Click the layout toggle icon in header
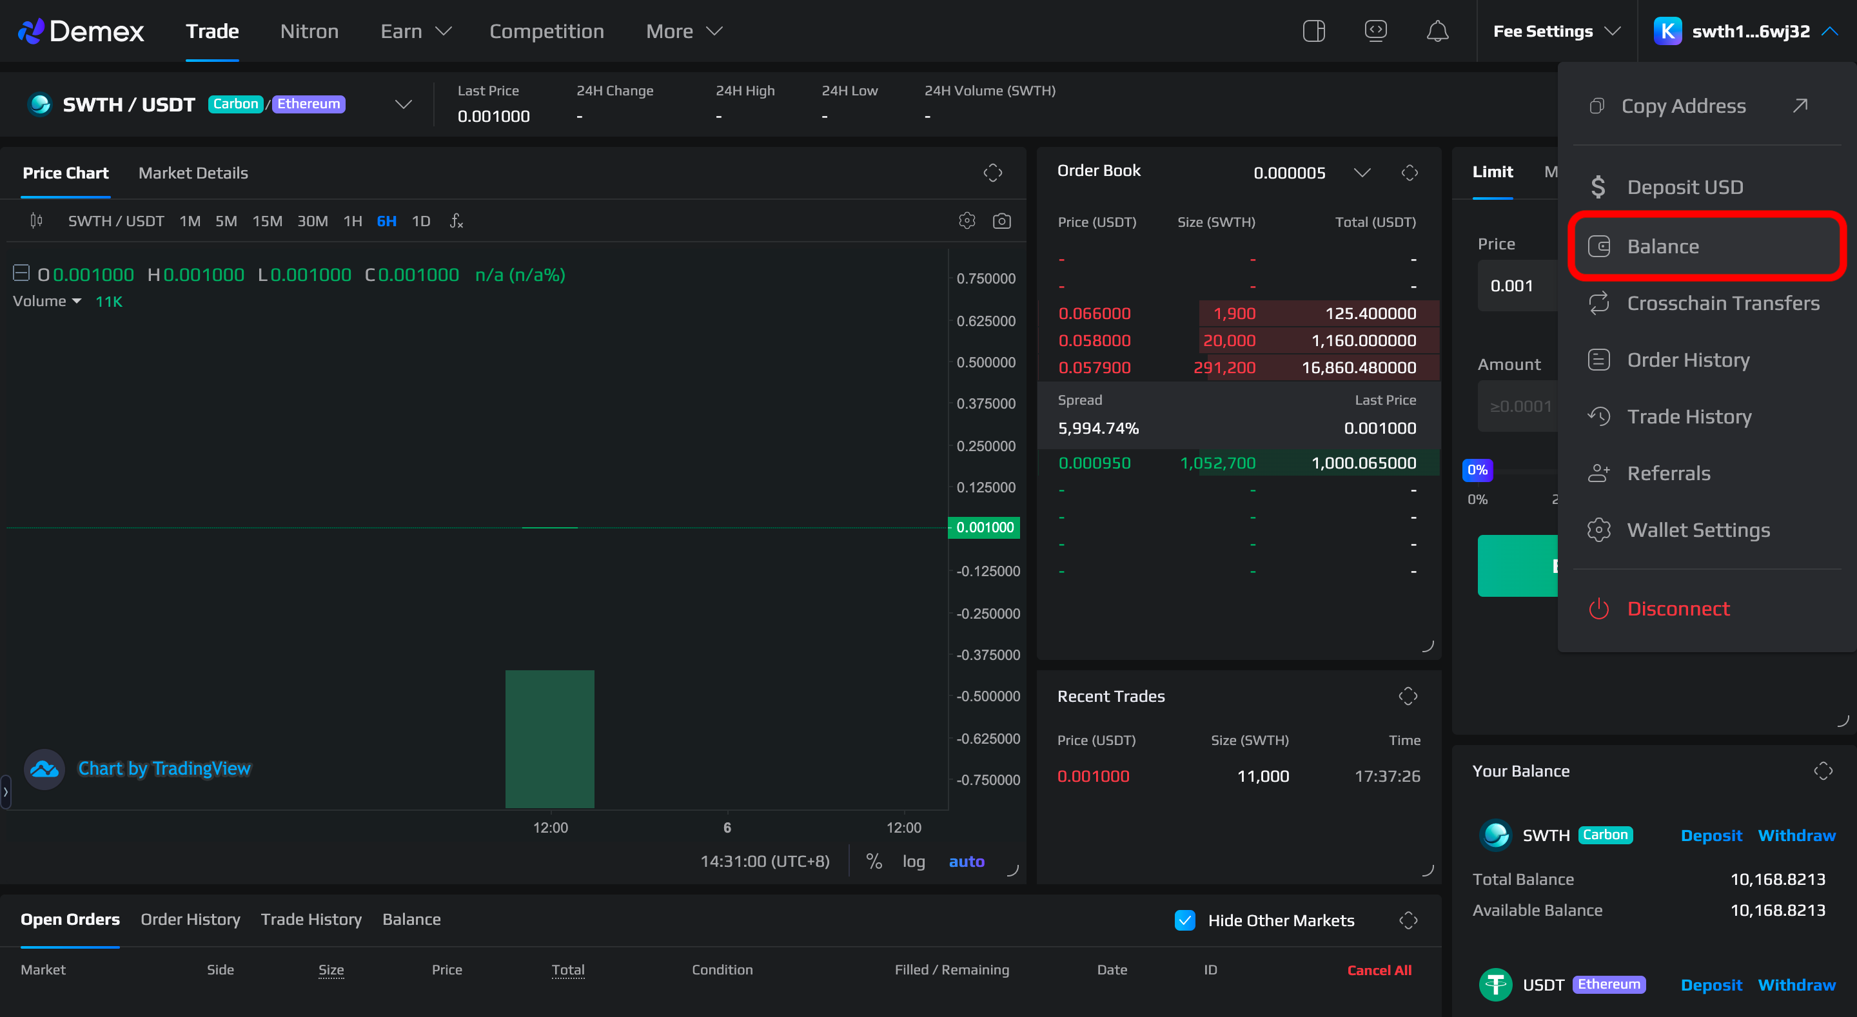1857x1017 pixels. (x=1313, y=31)
